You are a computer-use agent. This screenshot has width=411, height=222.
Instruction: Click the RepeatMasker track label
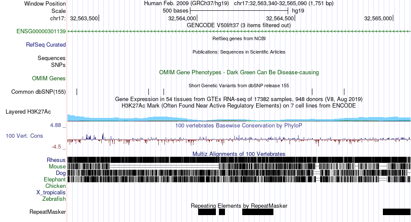coord(48,212)
